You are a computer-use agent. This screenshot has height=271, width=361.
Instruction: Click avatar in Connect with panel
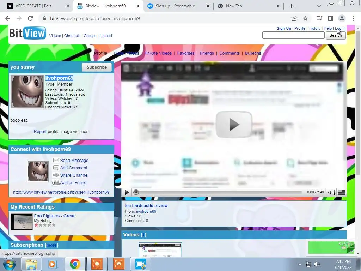[x=38, y=171]
